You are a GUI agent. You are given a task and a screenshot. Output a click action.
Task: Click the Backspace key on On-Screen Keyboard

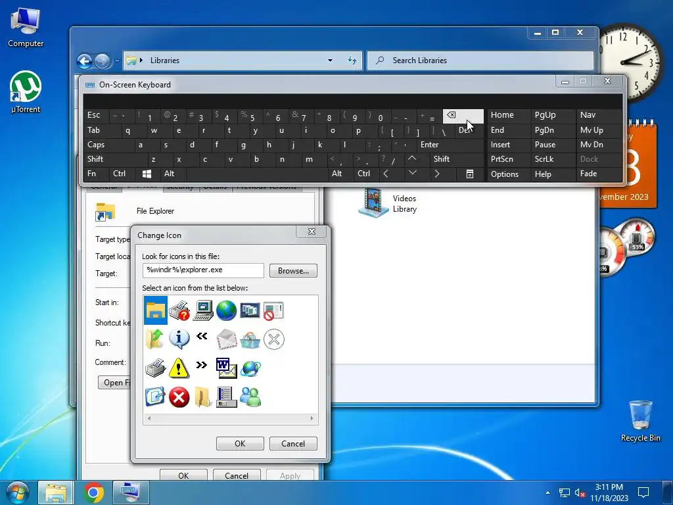coord(463,116)
